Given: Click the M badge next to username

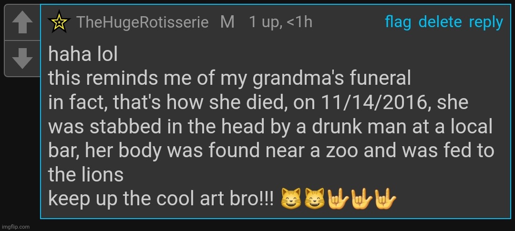Looking at the screenshot, I should pyautogui.click(x=227, y=22).
